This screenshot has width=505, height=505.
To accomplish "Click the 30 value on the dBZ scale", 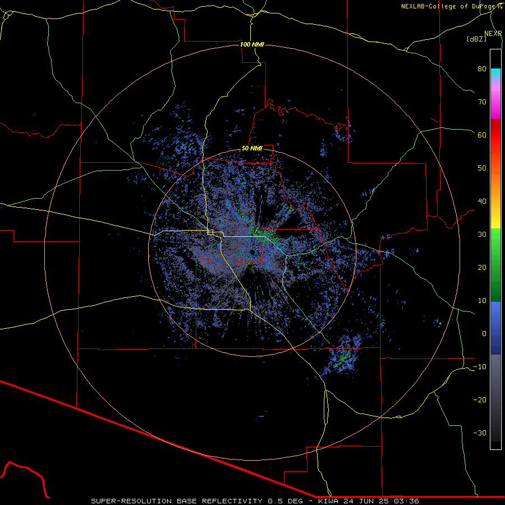I will click(482, 234).
